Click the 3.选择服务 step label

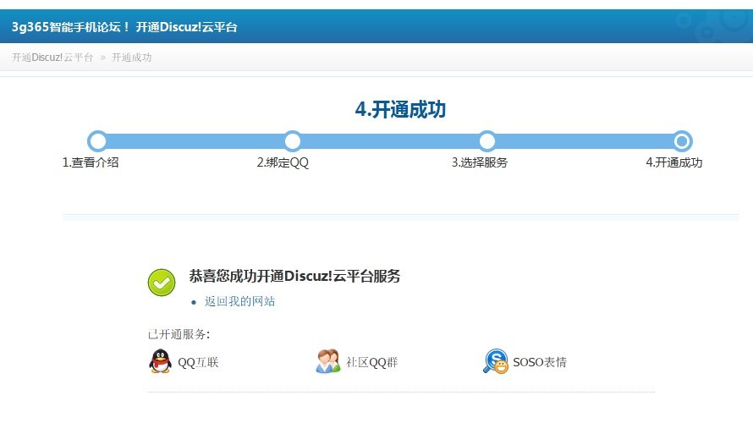point(479,162)
